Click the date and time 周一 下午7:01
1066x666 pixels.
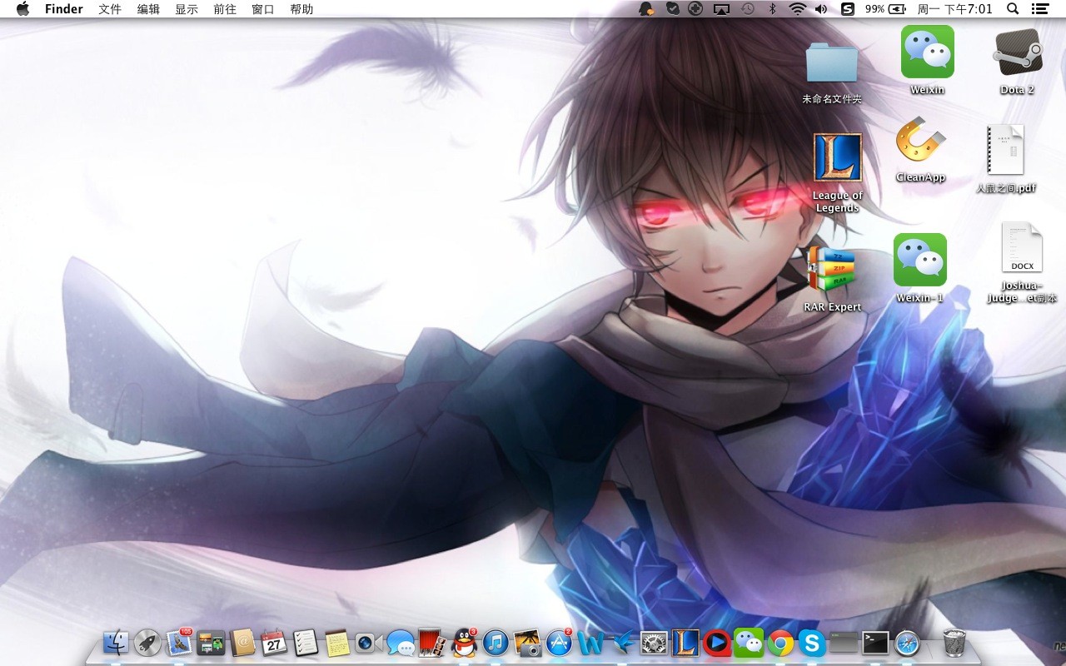(x=954, y=9)
